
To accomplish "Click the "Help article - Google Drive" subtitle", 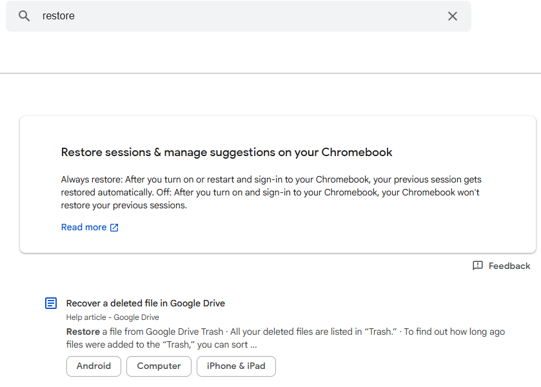I will click(x=112, y=317).
